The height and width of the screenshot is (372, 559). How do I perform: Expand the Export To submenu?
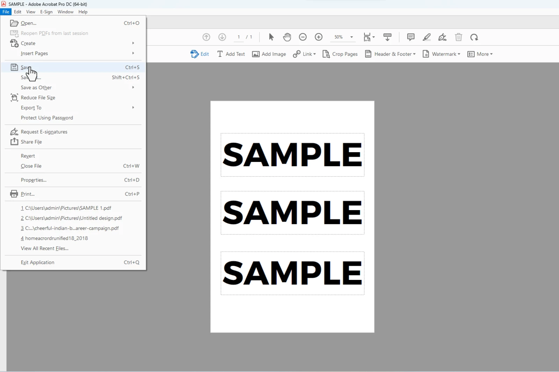[x=31, y=107]
